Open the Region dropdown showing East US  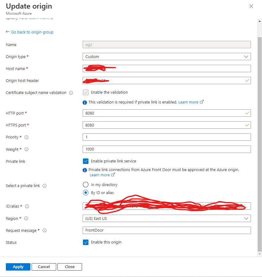pos(166,218)
